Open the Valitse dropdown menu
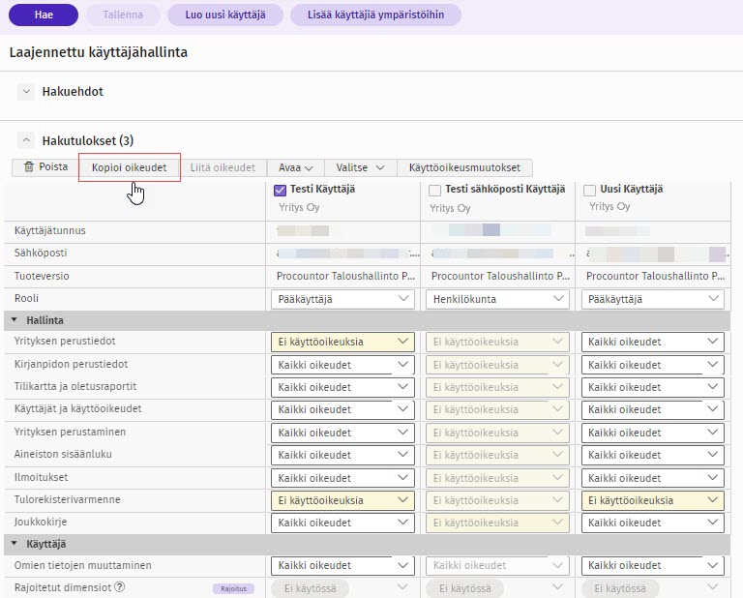The width and height of the screenshot is (743, 598). (360, 167)
